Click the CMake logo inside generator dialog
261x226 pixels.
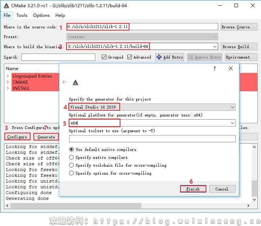click(x=75, y=83)
